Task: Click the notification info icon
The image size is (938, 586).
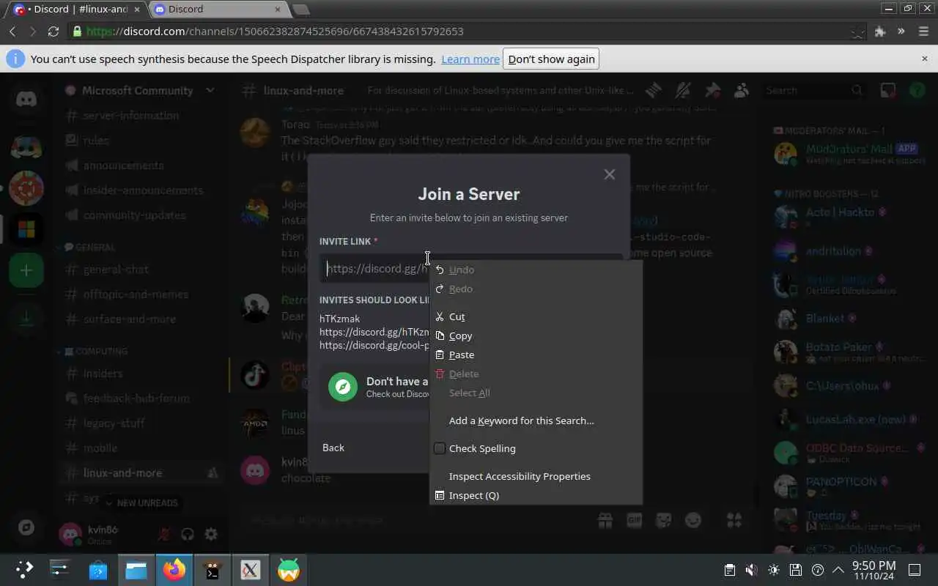Action: coord(15,59)
